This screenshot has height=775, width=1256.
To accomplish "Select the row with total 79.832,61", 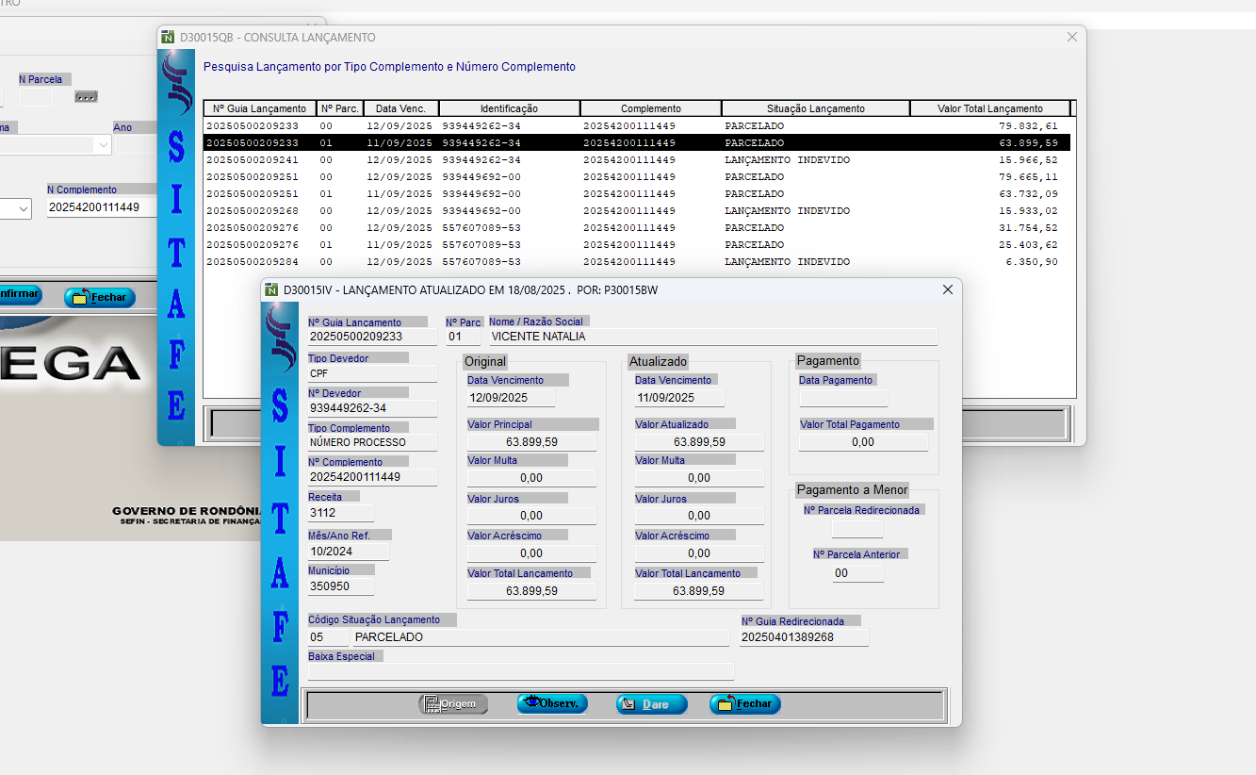I will [637, 126].
